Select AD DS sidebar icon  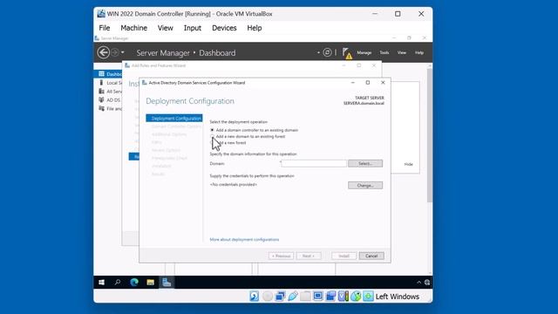click(x=101, y=99)
